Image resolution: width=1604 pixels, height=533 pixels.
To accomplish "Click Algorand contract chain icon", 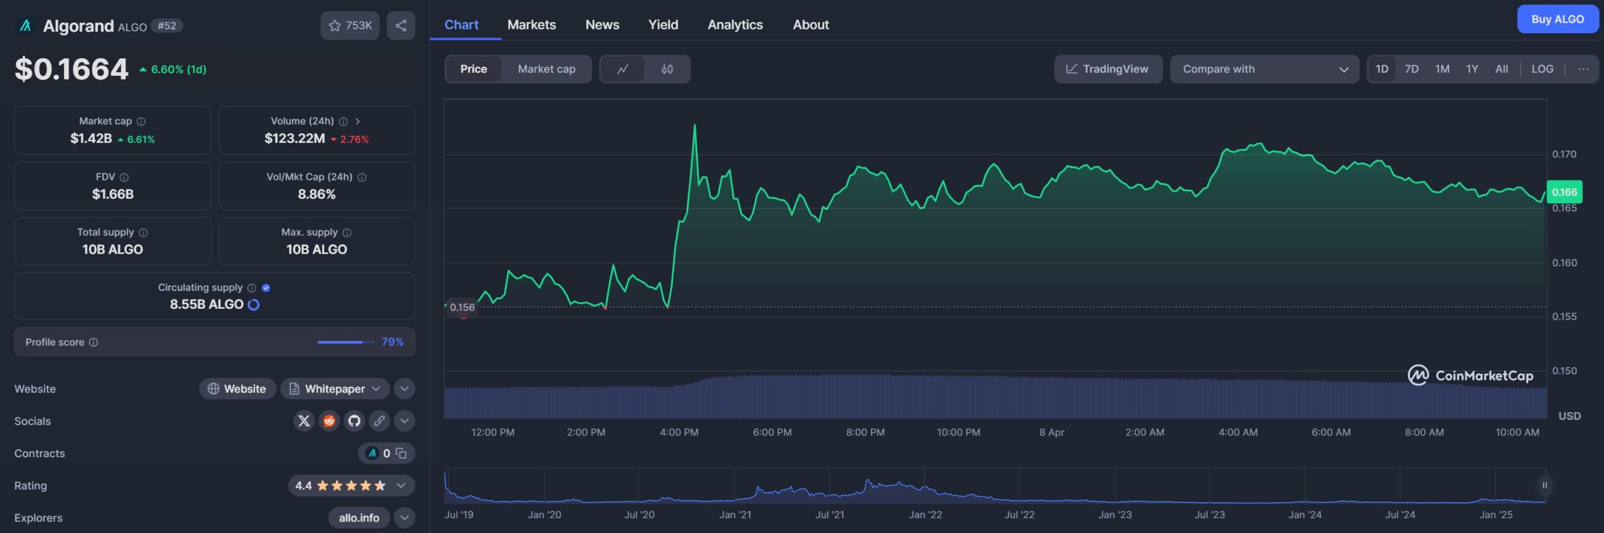I will click(372, 453).
